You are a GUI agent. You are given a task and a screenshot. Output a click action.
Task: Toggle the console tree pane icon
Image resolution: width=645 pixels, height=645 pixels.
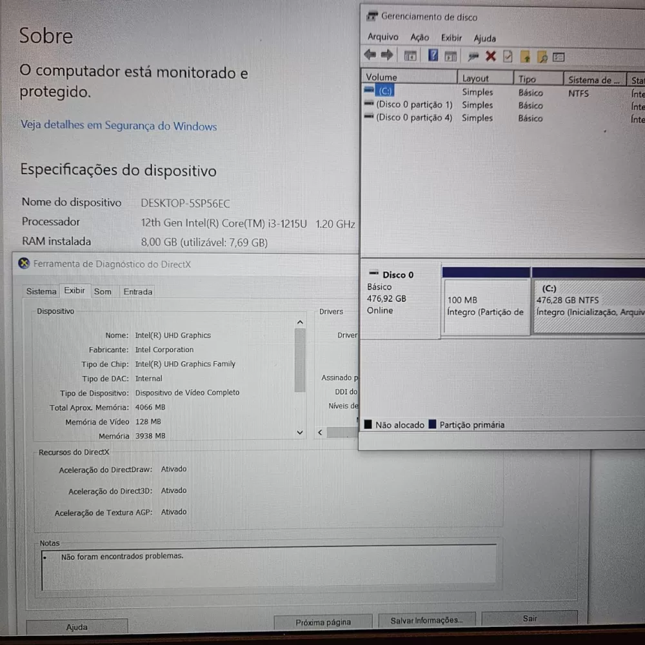point(410,55)
